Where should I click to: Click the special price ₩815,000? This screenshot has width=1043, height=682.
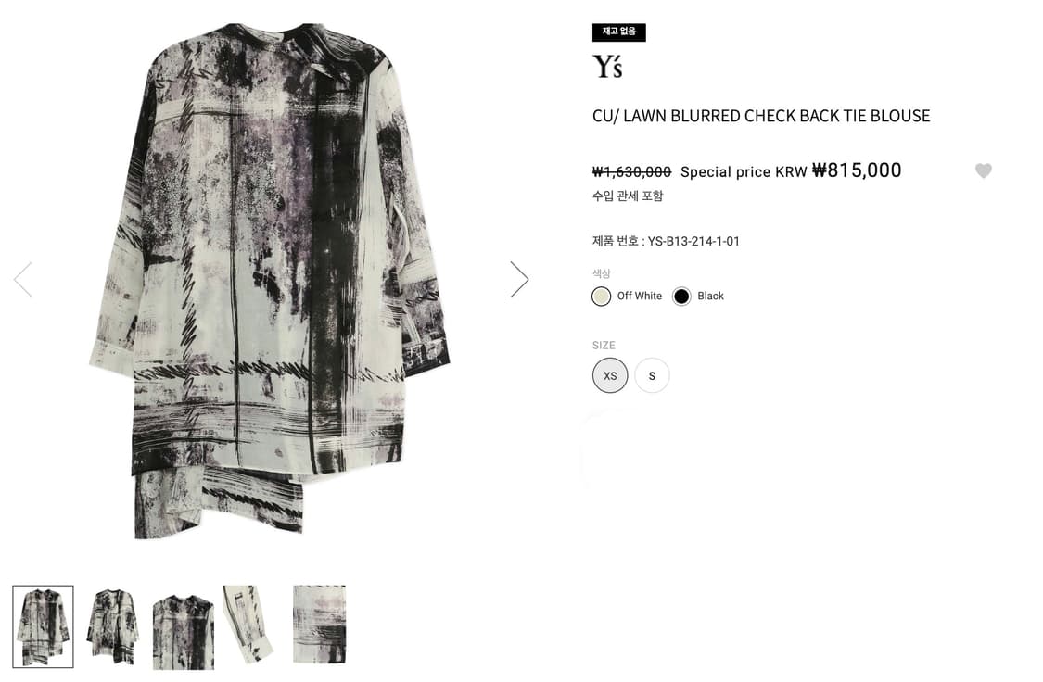pos(857,170)
